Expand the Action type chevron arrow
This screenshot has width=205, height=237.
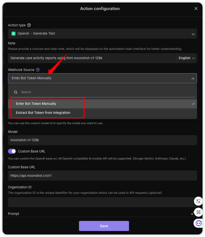pos(193,34)
